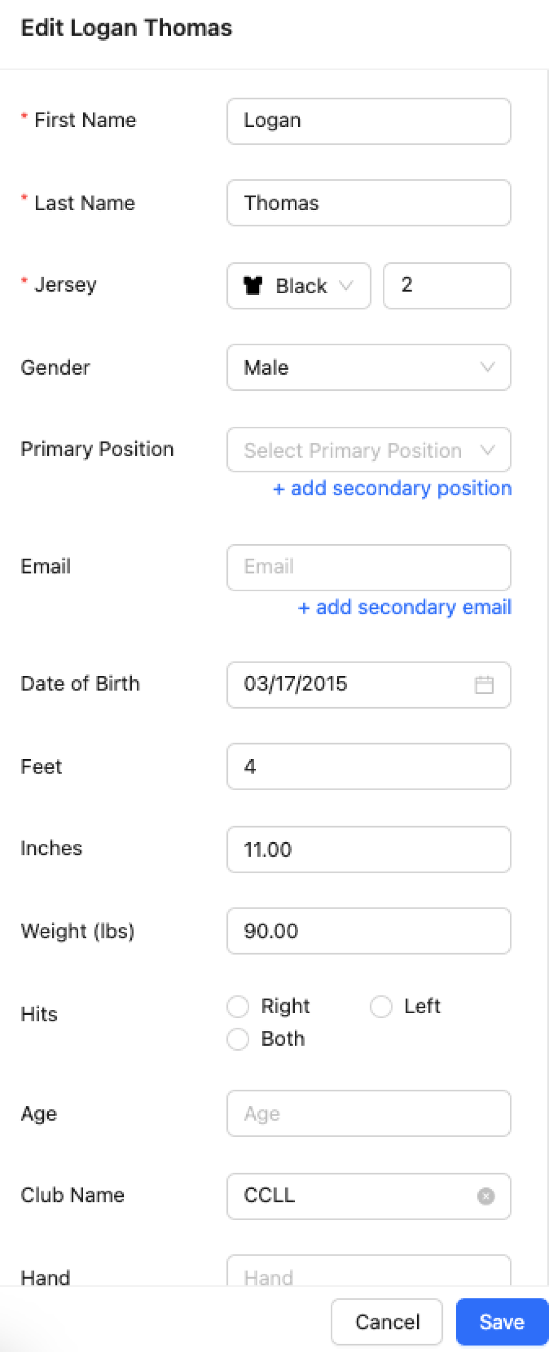
Task: Click the First Name input field
Action: 368,121
